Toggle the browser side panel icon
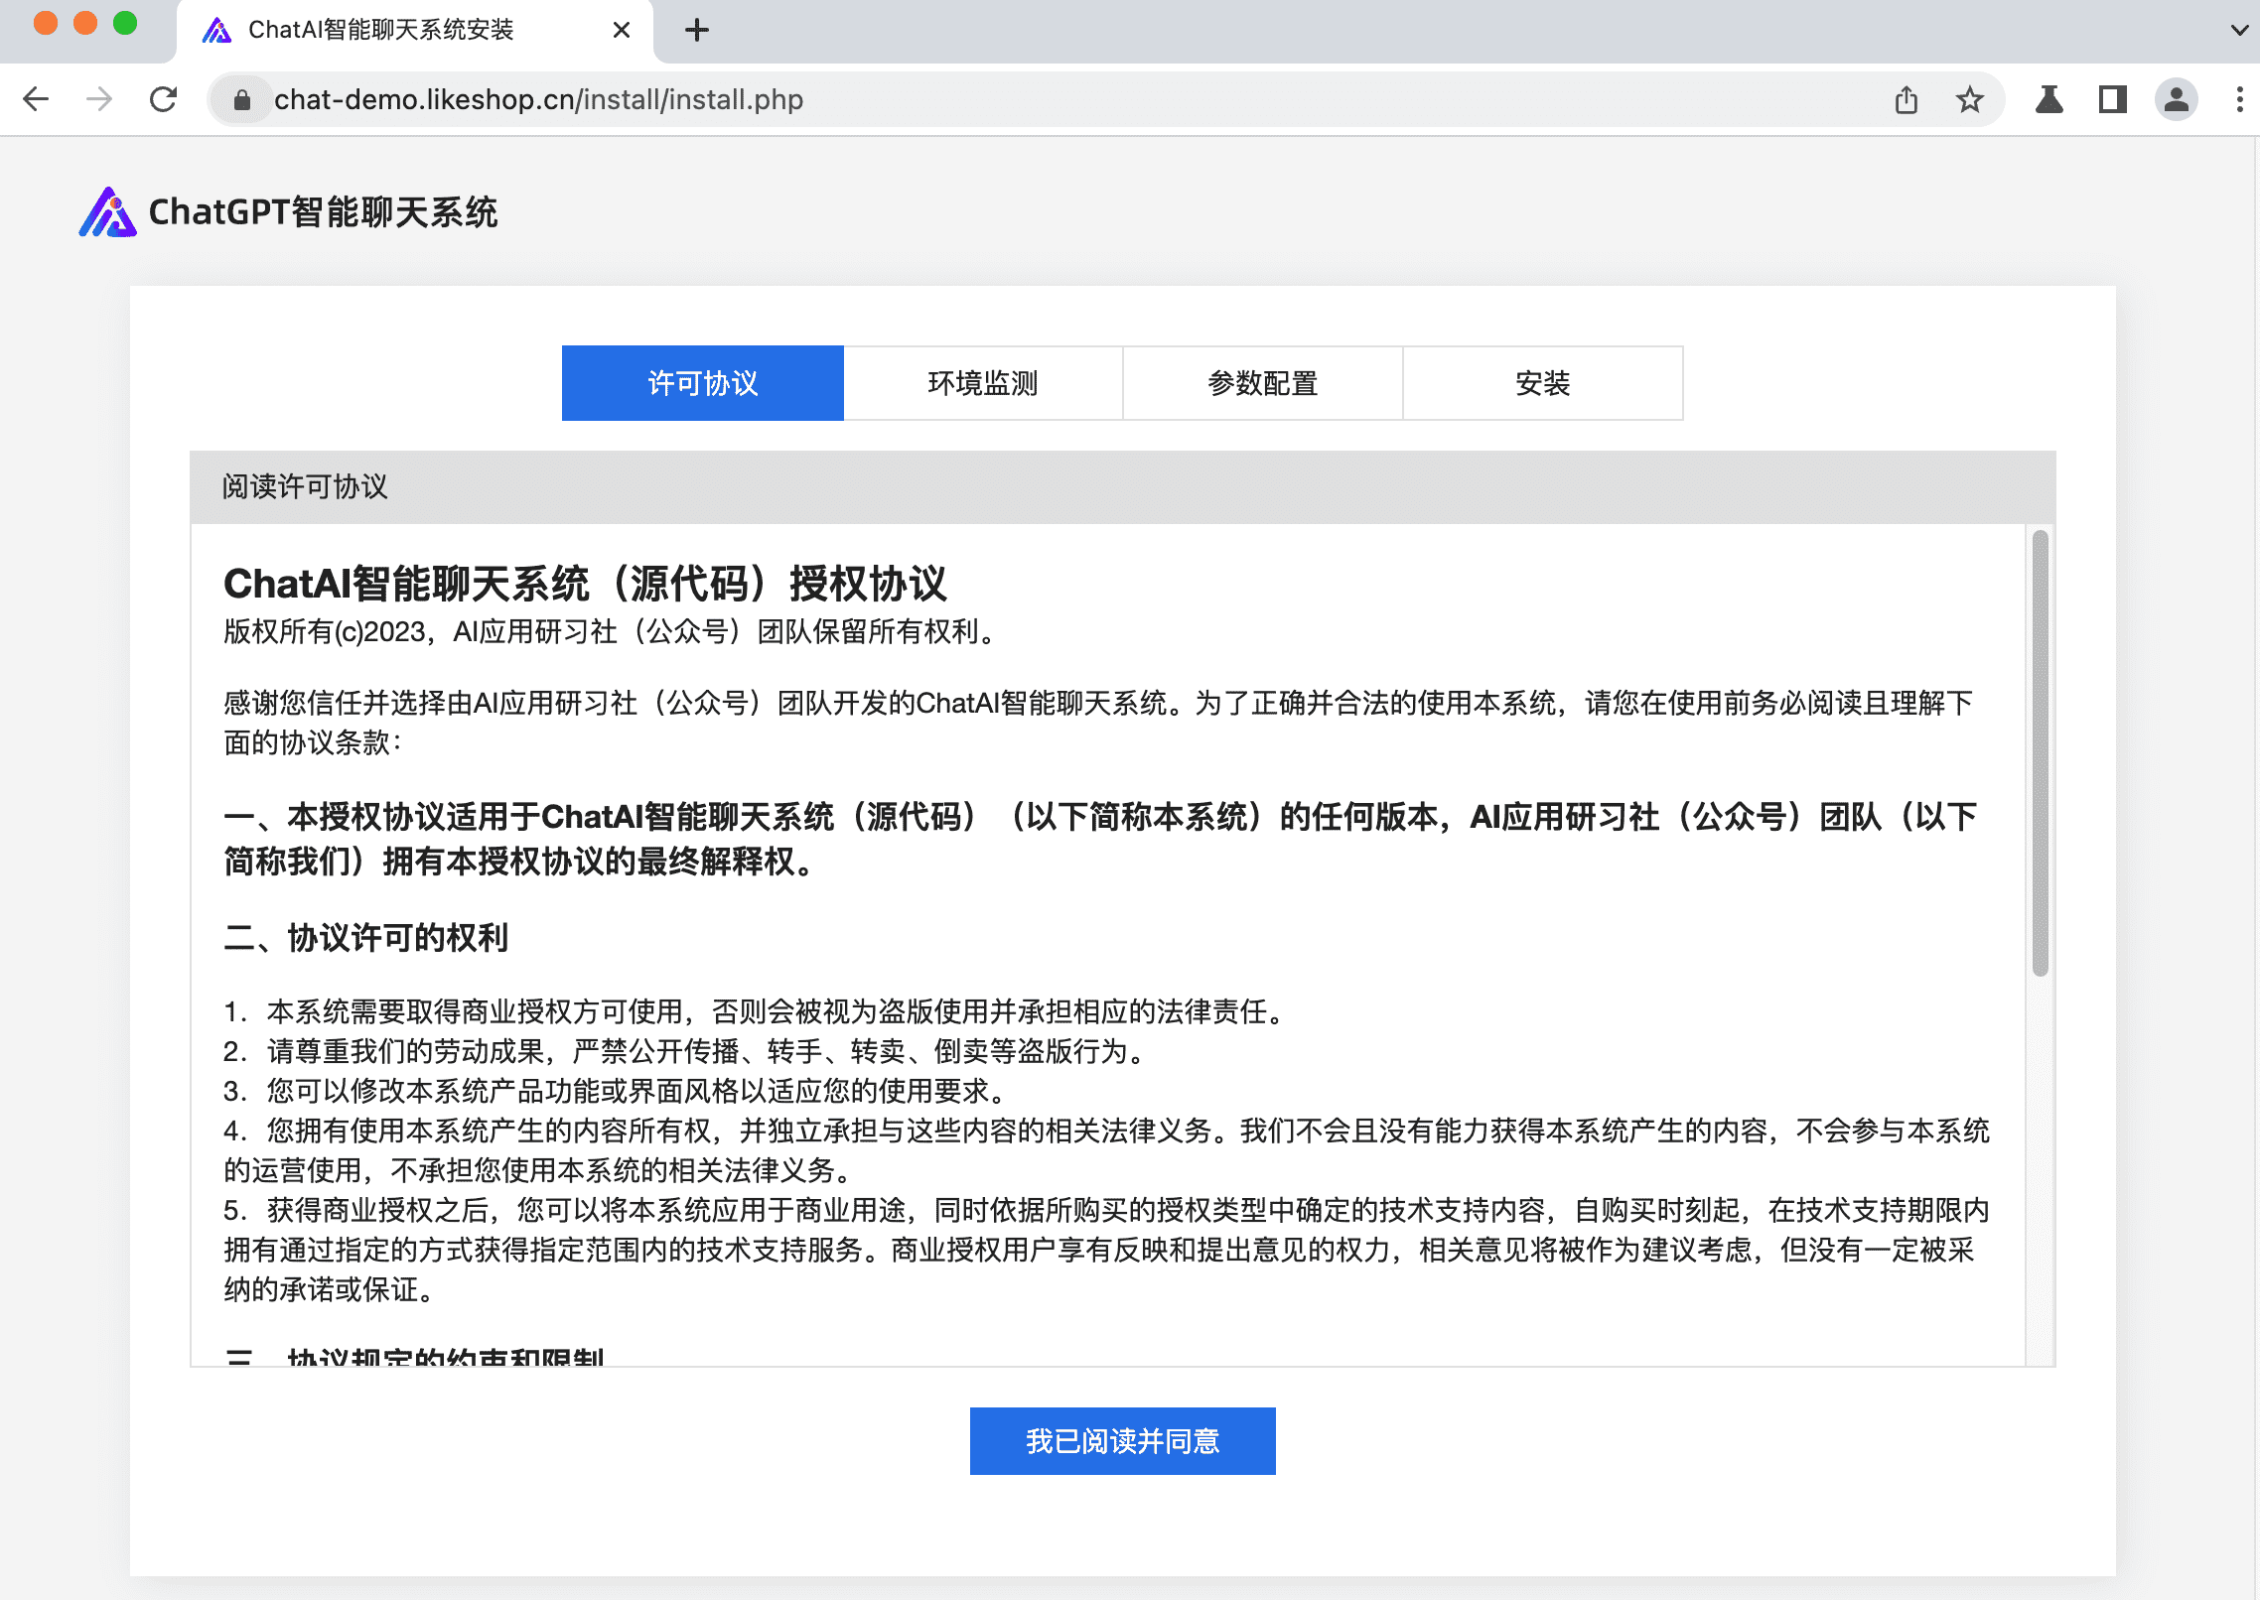This screenshot has height=1600, width=2260. tap(2112, 99)
